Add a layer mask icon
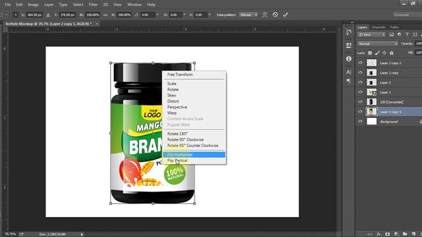 (388, 234)
